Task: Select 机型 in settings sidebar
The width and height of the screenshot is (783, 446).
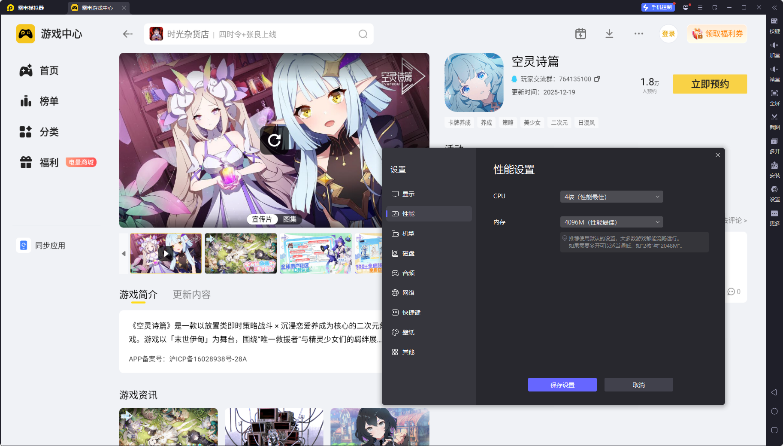Action: pyautogui.click(x=429, y=234)
